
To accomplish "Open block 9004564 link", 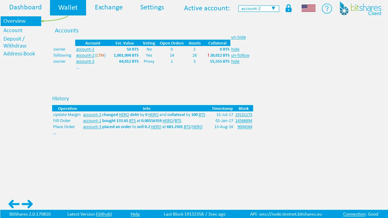I will click(245, 127).
